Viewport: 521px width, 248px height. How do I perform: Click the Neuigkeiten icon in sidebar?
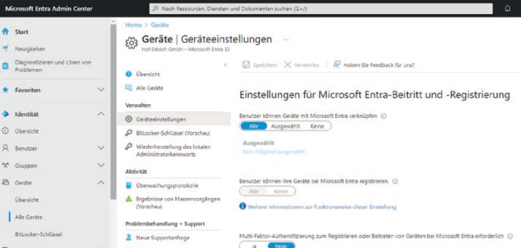tap(5, 49)
